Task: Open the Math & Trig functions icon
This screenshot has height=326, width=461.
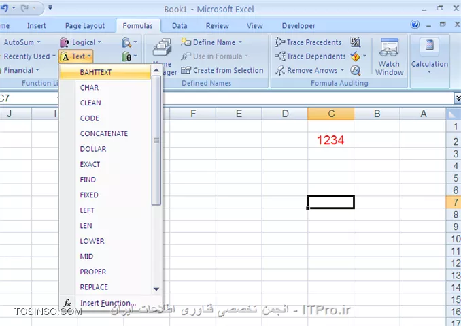Action: (x=129, y=56)
